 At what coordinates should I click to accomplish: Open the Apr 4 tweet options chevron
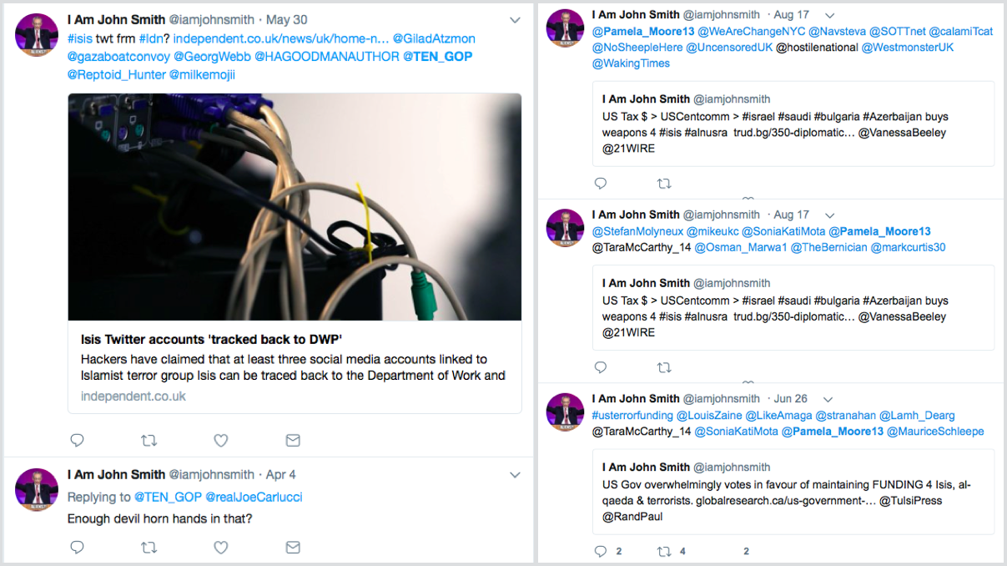[x=515, y=475]
